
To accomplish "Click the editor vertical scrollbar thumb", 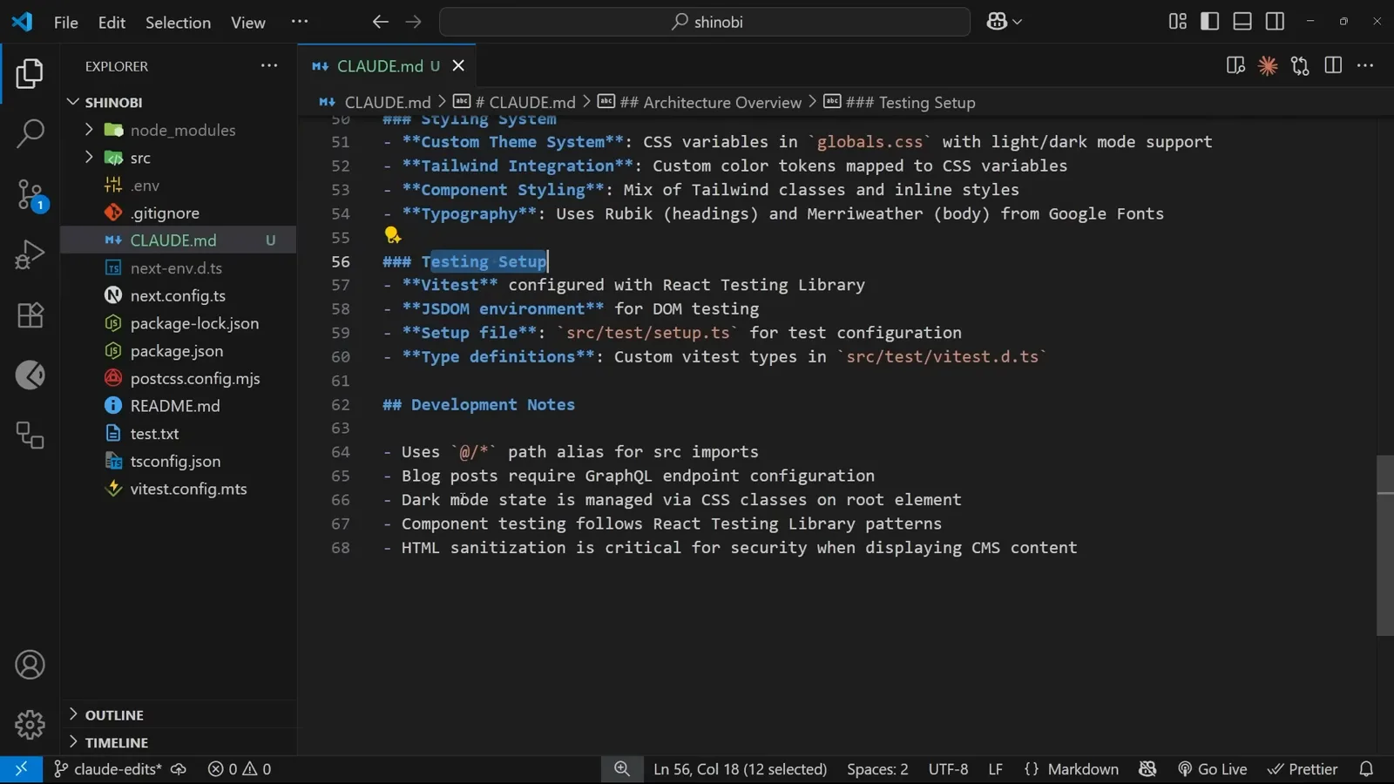I will (x=1384, y=545).
